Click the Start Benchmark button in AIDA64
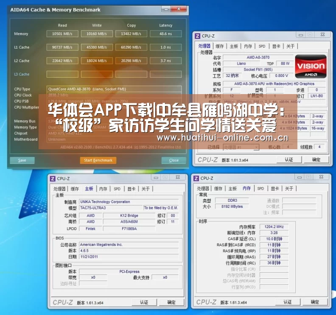336x315 pixels. [98, 160]
